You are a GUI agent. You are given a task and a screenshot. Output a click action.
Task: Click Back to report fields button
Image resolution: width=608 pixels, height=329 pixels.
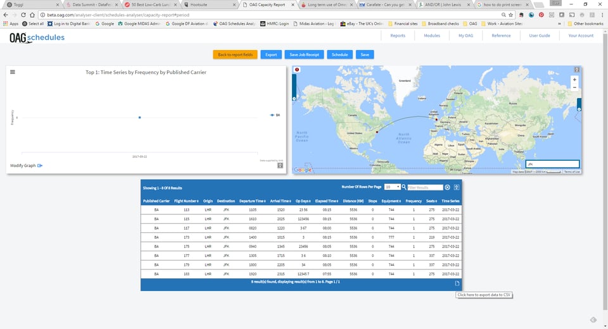point(235,54)
